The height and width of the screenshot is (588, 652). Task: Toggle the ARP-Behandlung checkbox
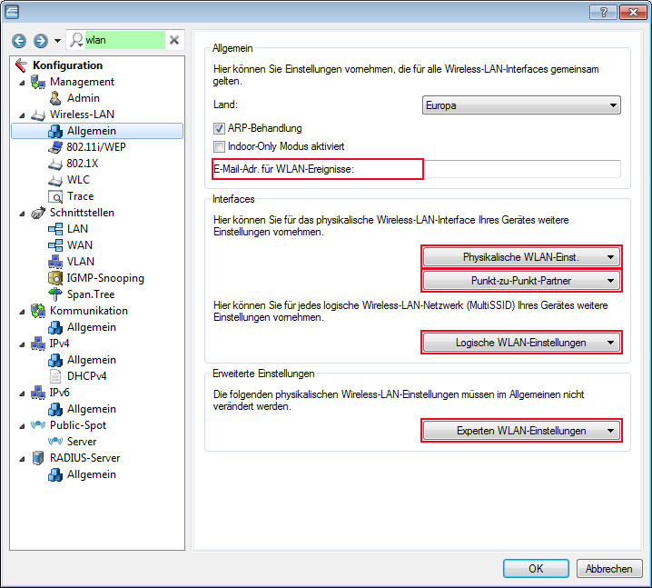[x=219, y=129]
